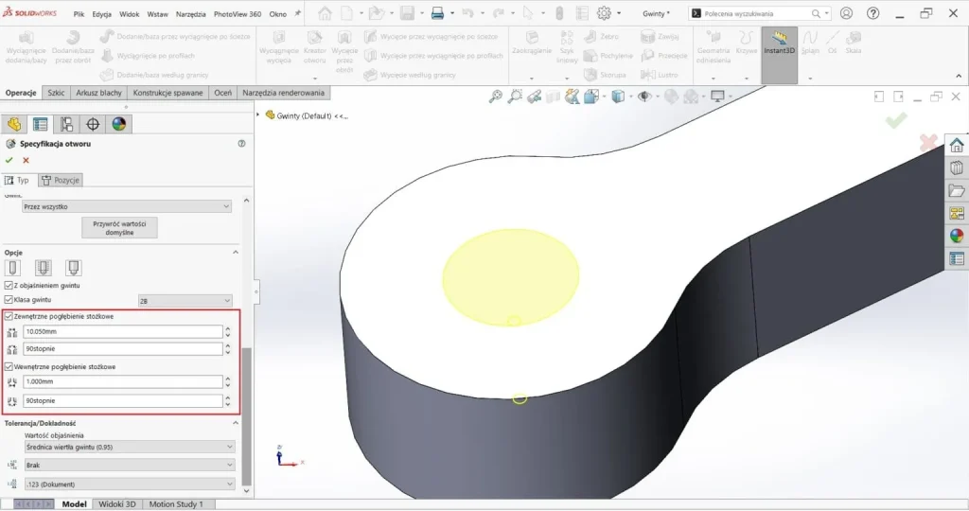Open Custom Properties task pane icon
This screenshot has width=969, height=511.
coord(957,258)
